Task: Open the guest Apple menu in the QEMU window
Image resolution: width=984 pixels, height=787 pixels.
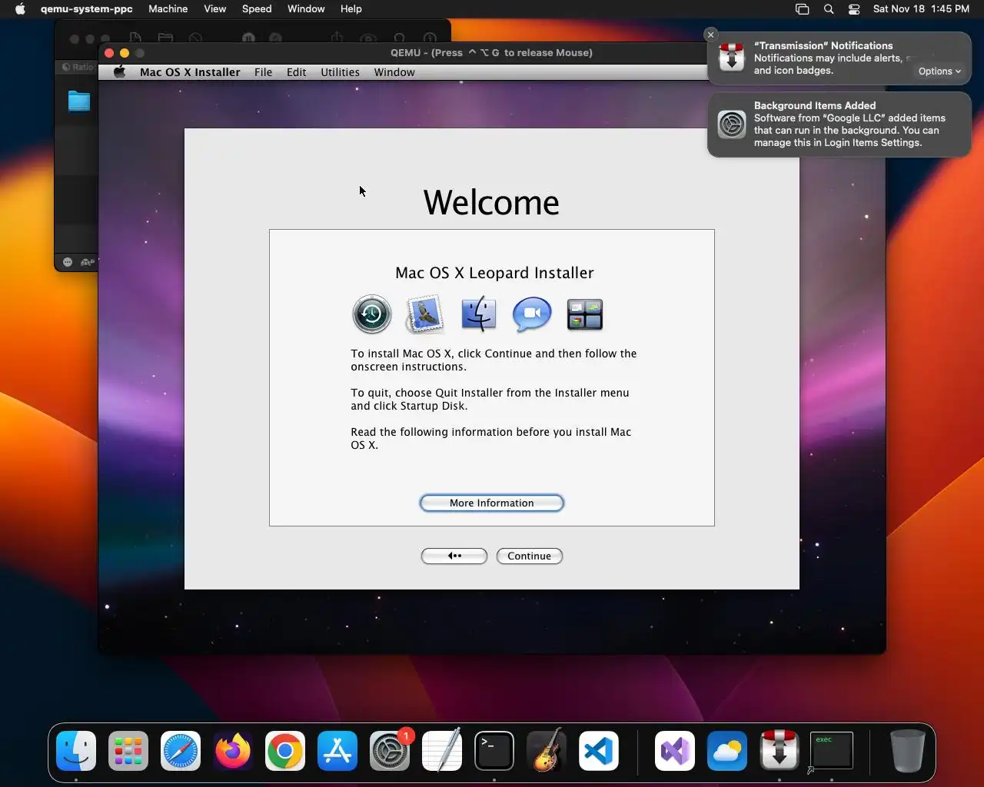Action: 119,72
